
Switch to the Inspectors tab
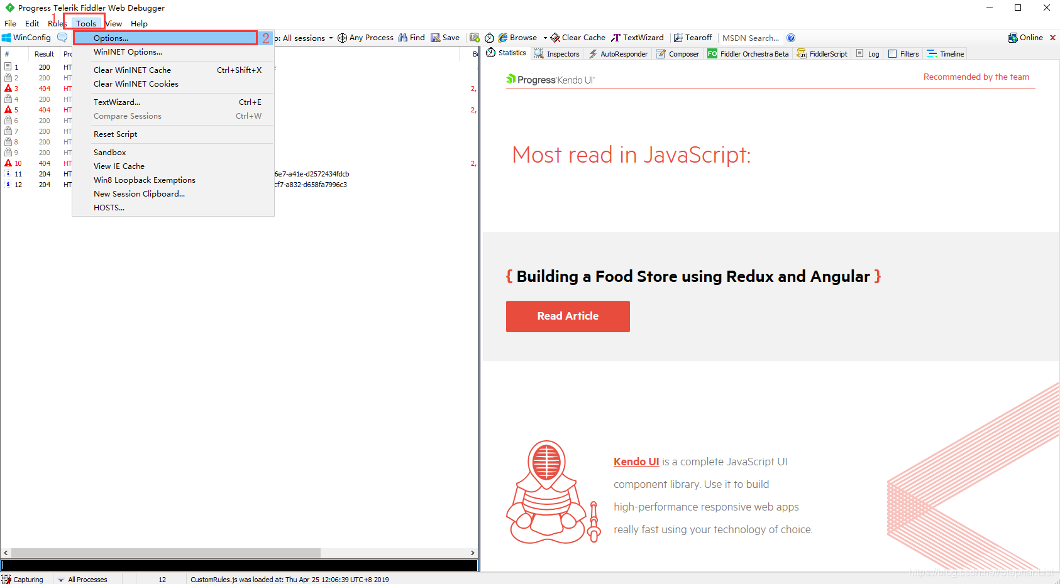[x=557, y=54]
